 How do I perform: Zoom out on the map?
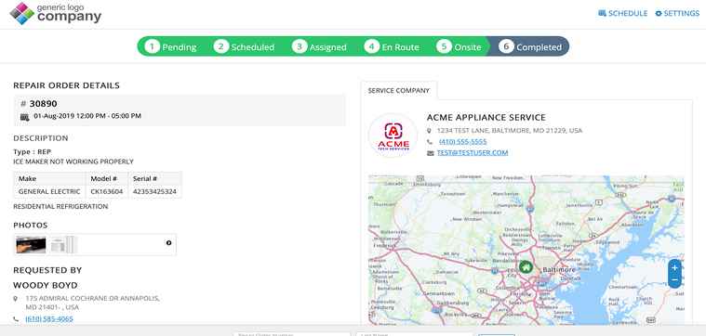[674, 280]
